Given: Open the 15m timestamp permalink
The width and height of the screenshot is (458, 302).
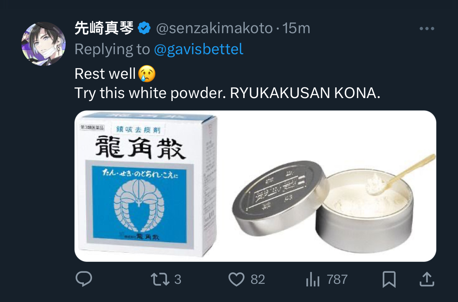Looking at the screenshot, I should (296, 29).
